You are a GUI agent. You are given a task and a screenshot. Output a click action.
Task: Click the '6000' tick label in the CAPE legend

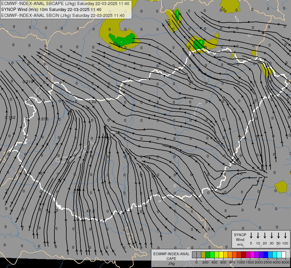[x=286, y=262]
